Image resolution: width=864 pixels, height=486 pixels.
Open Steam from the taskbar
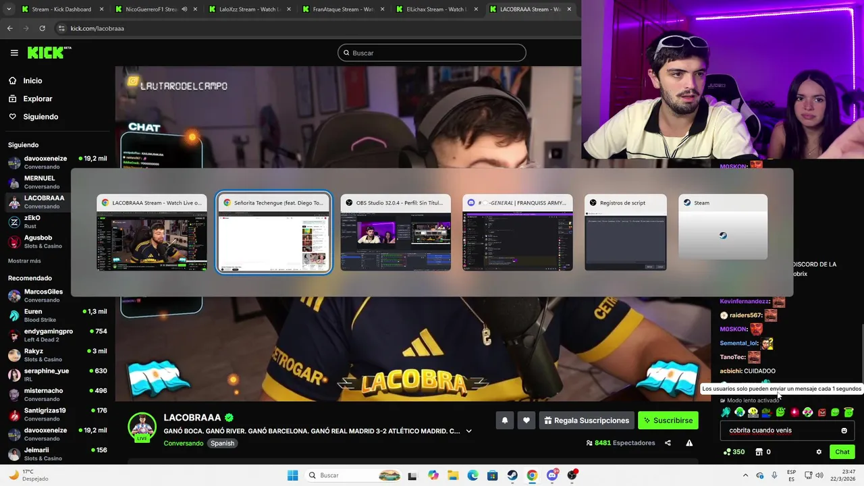click(512, 475)
